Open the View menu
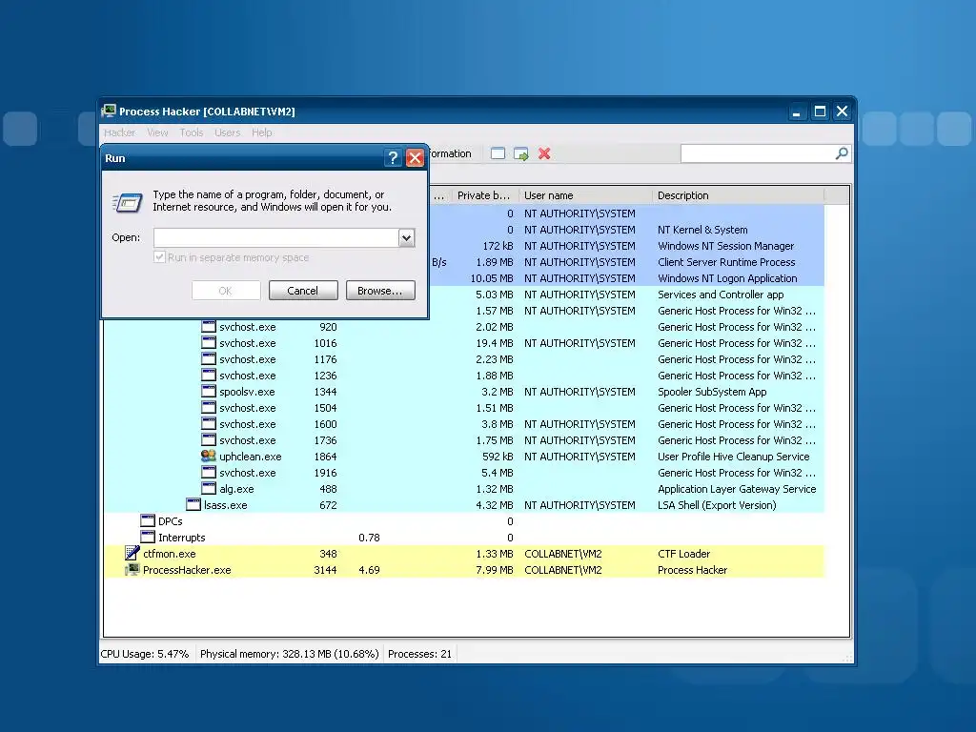Image resolution: width=976 pixels, height=732 pixels. pos(157,132)
